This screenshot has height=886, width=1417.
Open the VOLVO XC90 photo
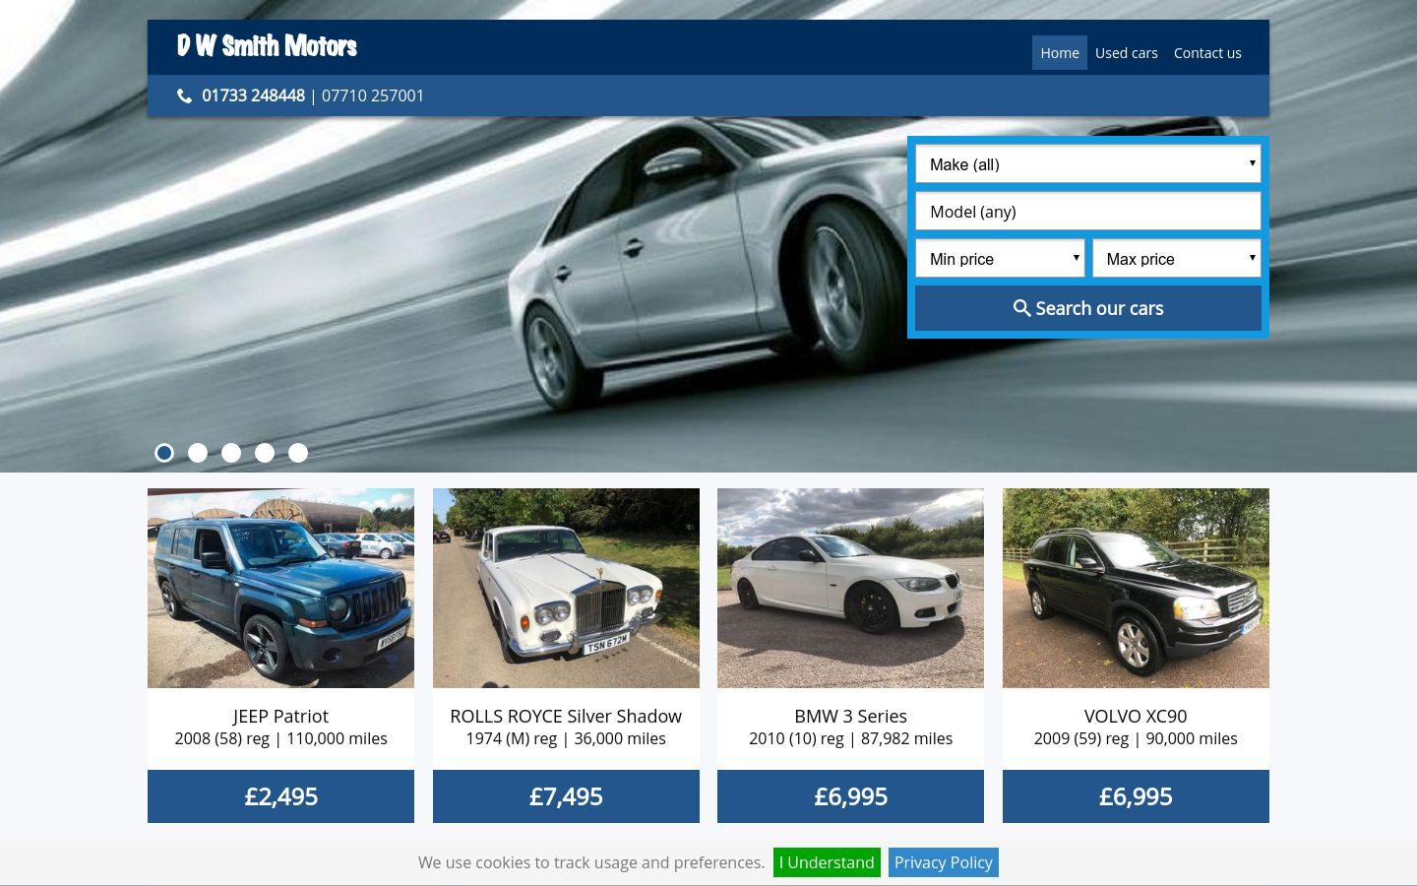click(x=1136, y=588)
